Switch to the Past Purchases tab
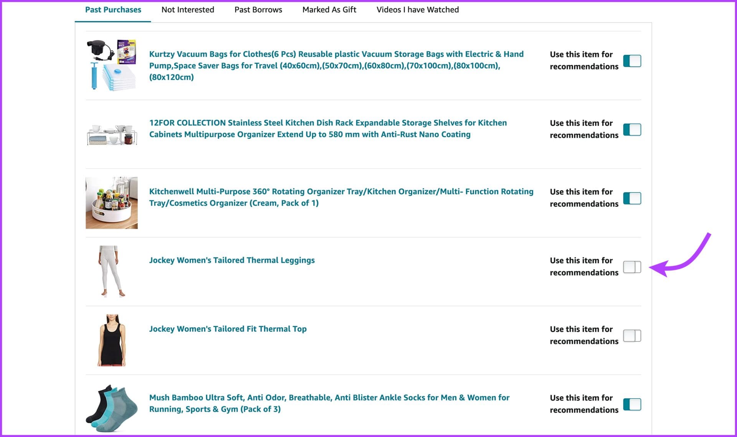The width and height of the screenshot is (737, 437). click(x=113, y=10)
